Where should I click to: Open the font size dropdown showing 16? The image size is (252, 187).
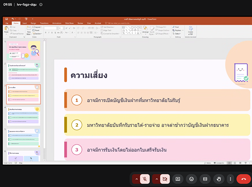[62, 28]
